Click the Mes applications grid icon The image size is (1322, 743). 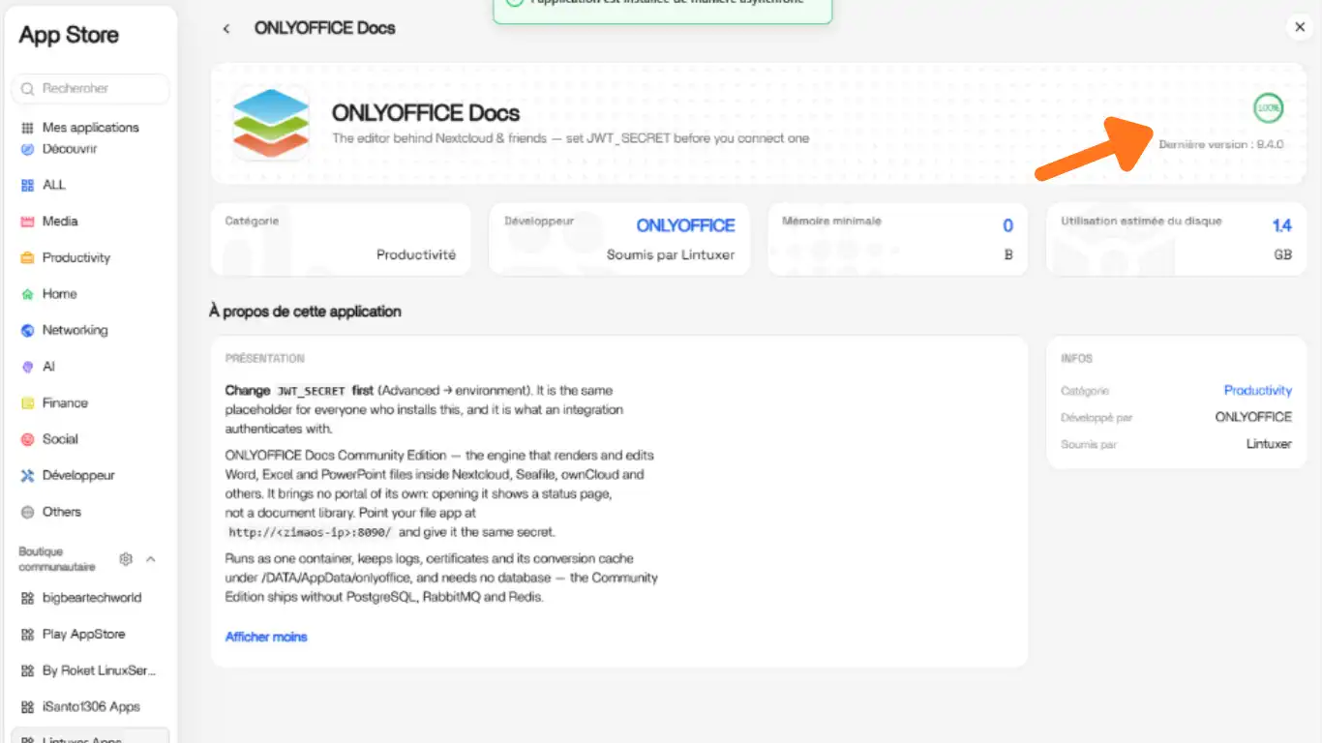coord(27,128)
